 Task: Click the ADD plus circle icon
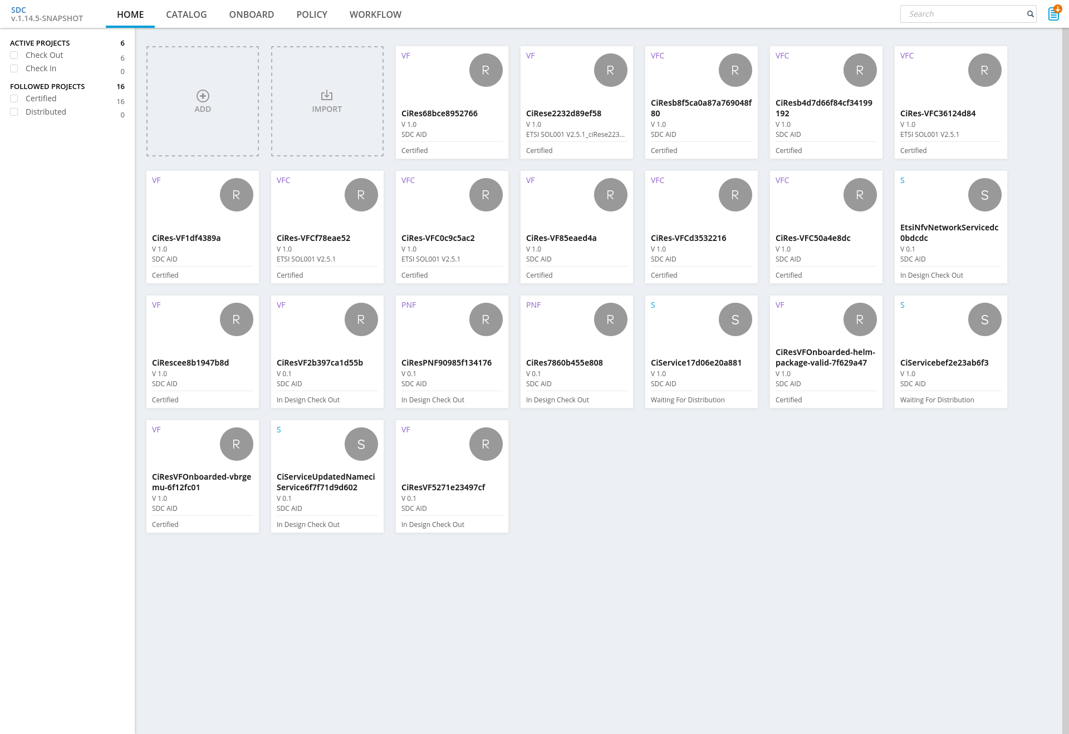[203, 96]
